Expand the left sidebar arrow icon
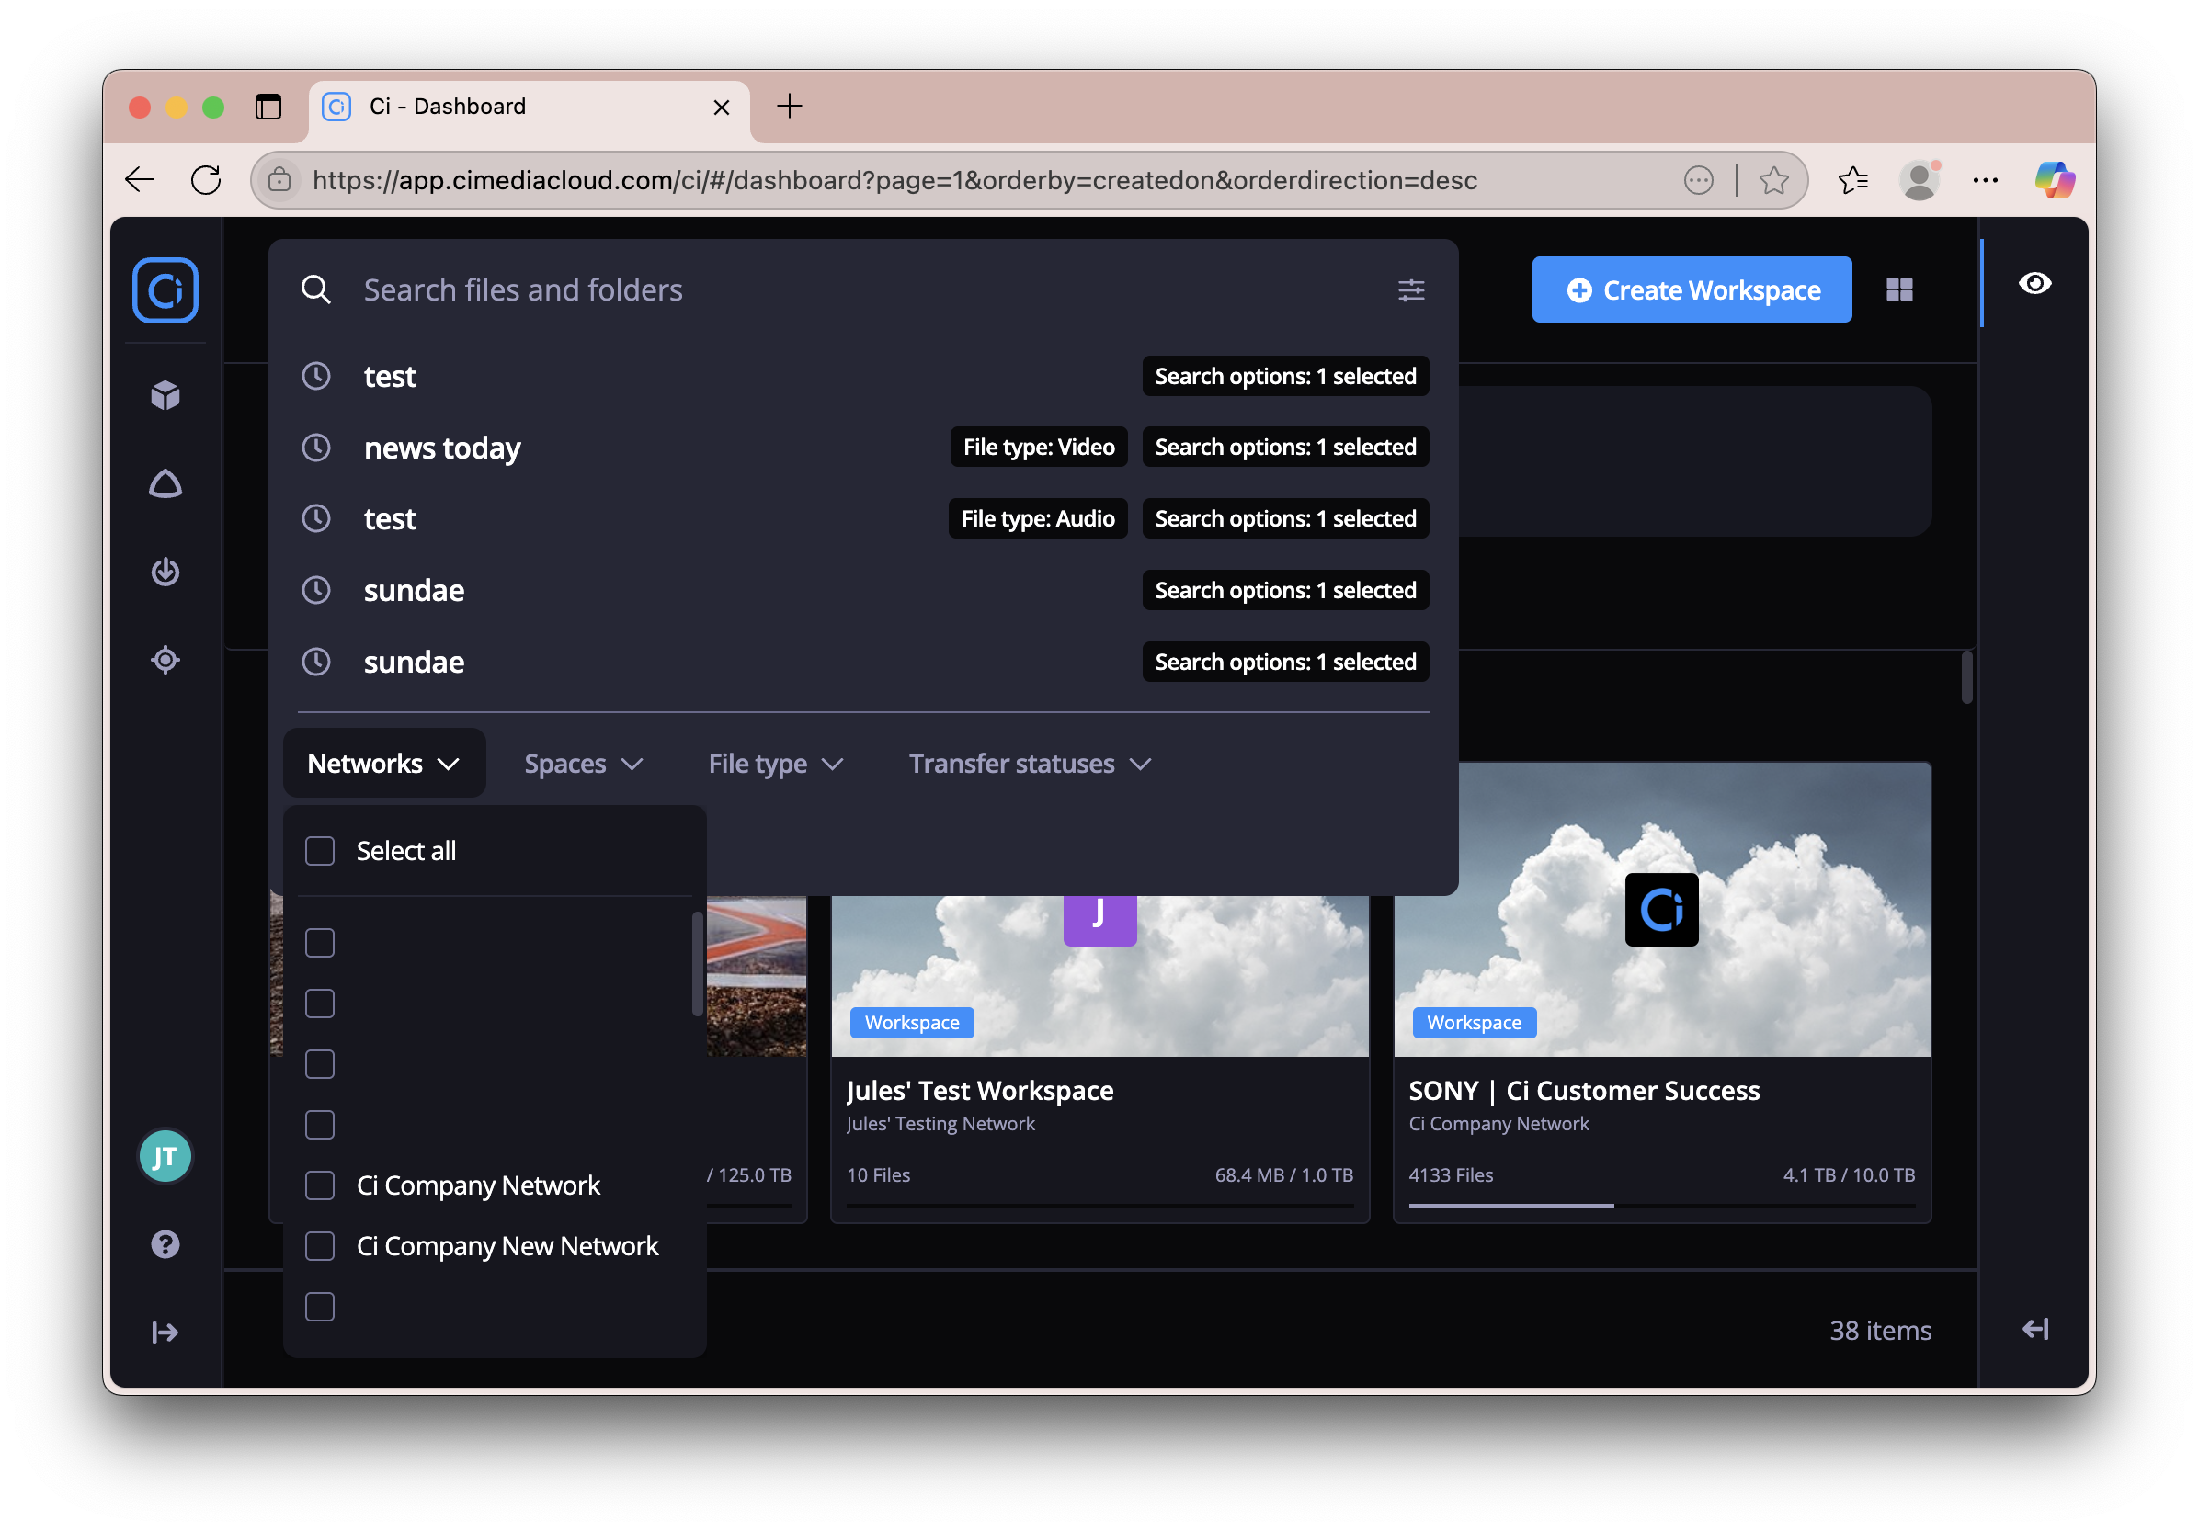Viewport: 2199px width, 1531px height. pyautogui.click(x=165, y=1332)
